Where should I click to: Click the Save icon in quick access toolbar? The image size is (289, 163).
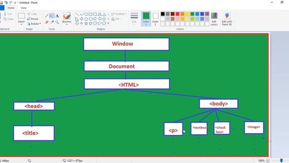[1, 3]
